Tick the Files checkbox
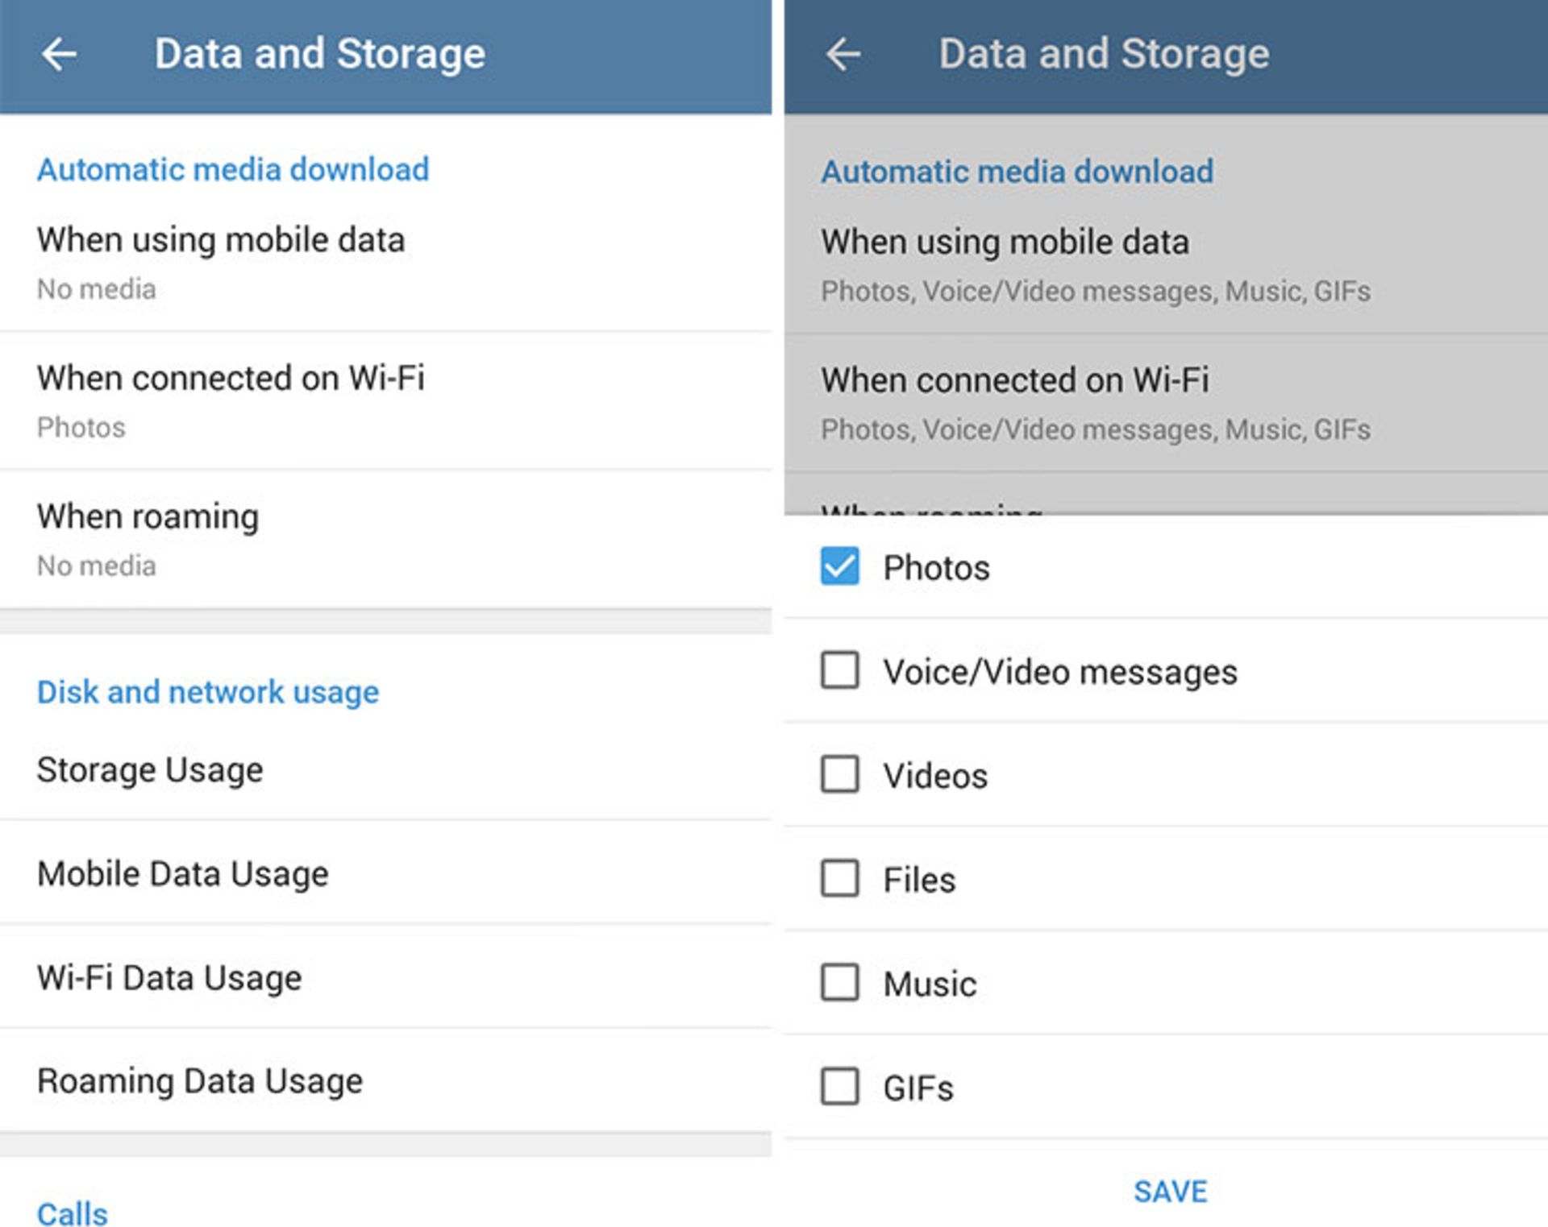Viewport: 1548px width, 1227px height. tap(839, 878)
